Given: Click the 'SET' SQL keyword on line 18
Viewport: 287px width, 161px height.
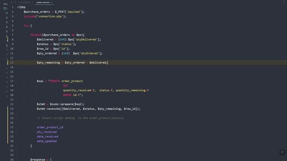Looking at the screenshot, I should point(65,85).
